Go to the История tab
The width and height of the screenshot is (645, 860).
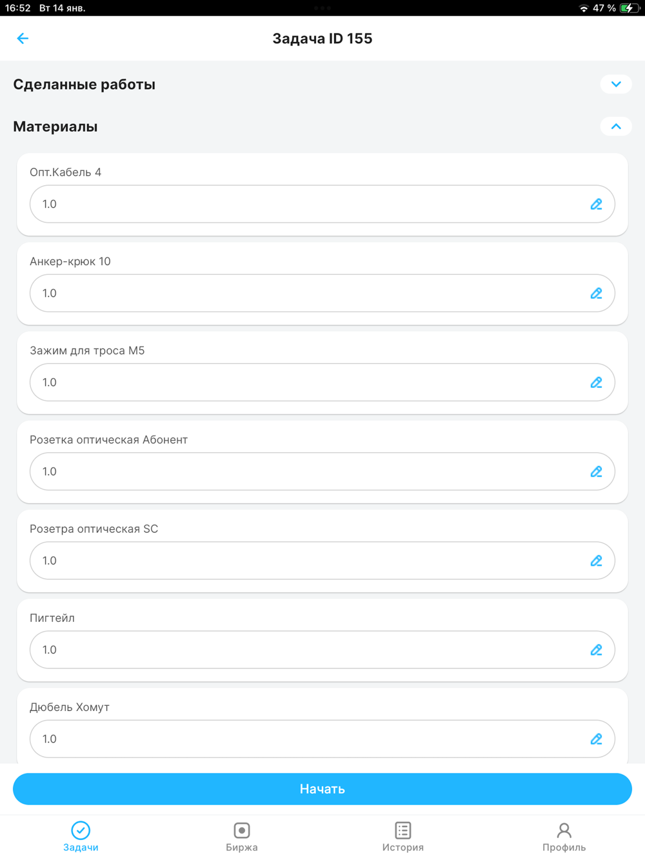[403, 837]
